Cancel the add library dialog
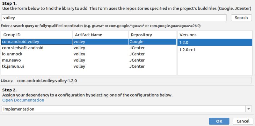The width and height of the screenshot is (255, 126). pos(243,121)
